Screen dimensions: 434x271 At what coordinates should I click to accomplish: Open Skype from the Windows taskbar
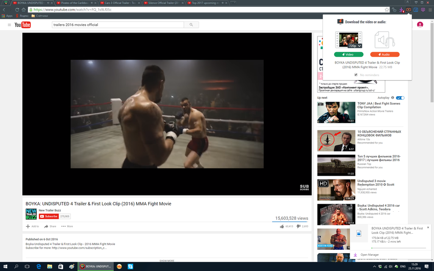click(x=131, y=266)
